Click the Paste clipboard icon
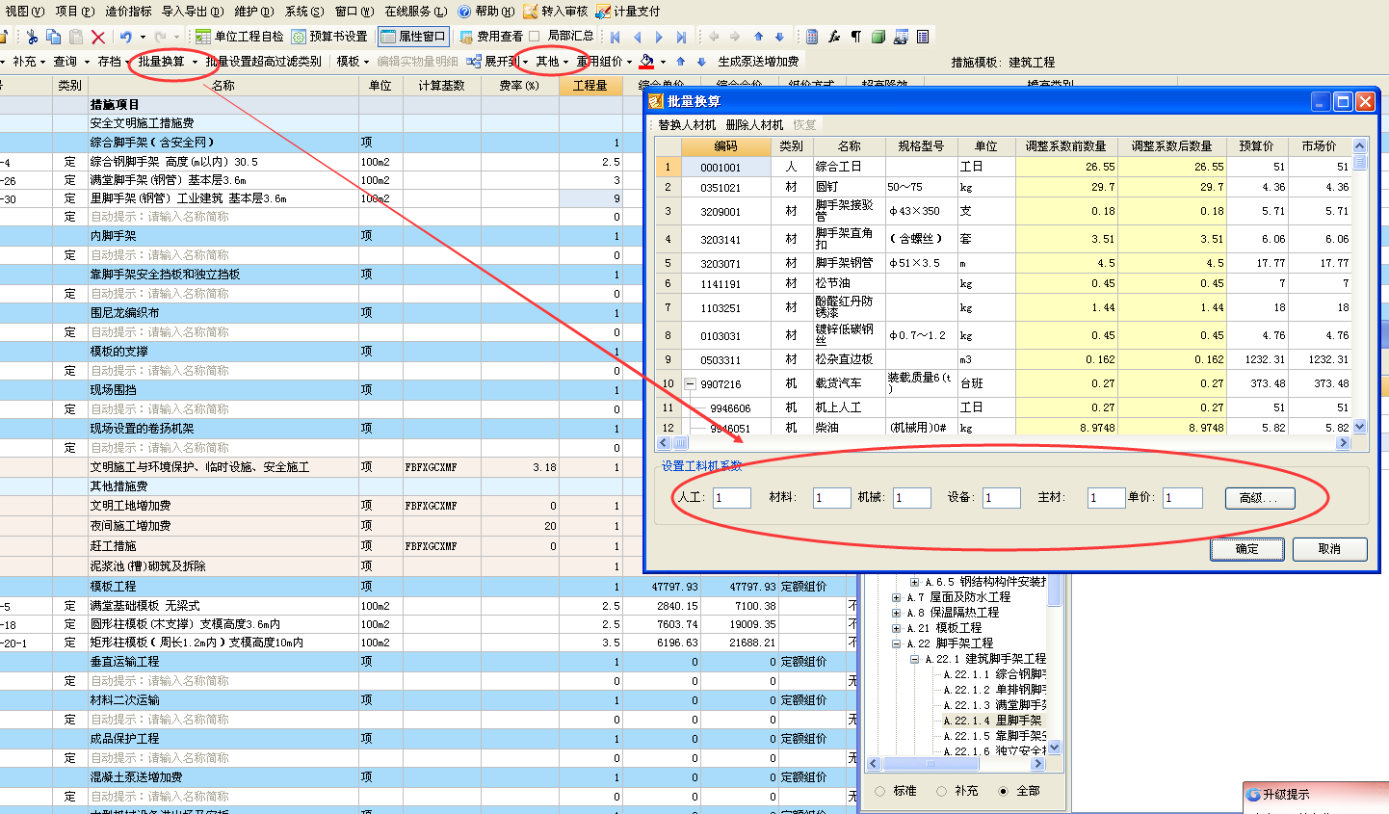The image size is (1389, 814). pos(76,37)
